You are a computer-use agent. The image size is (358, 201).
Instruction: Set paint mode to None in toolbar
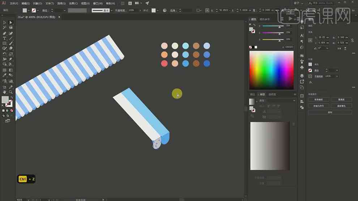coord(12,110)
